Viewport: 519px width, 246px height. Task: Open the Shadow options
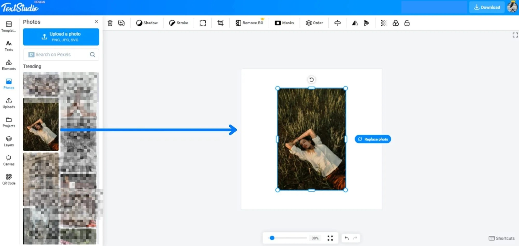147,23
